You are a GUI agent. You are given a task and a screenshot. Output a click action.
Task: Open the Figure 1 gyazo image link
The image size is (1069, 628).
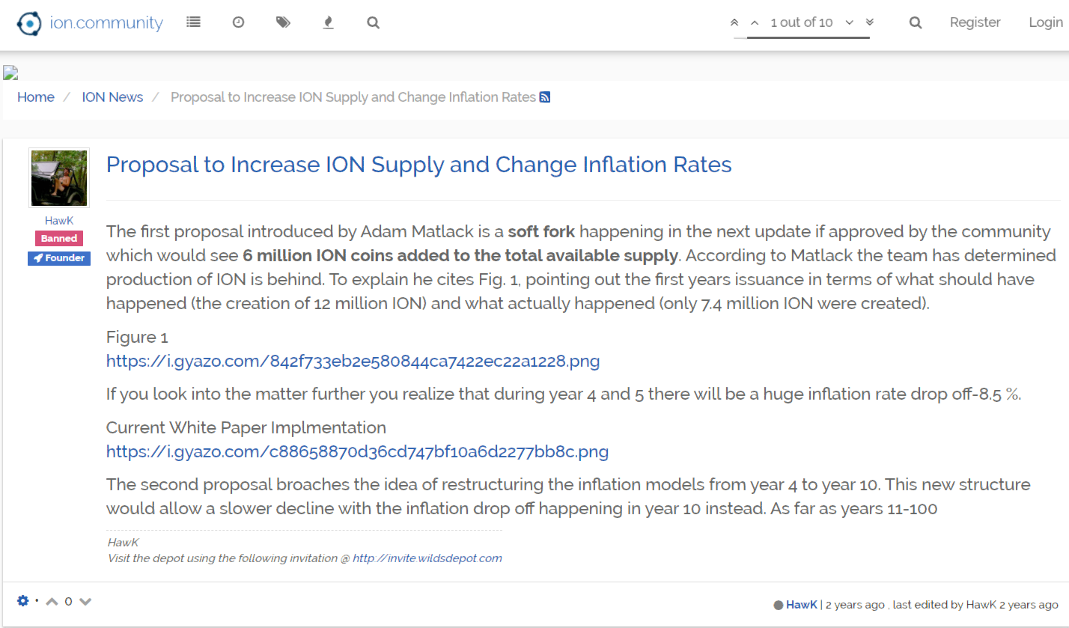(x=353, y=362)
